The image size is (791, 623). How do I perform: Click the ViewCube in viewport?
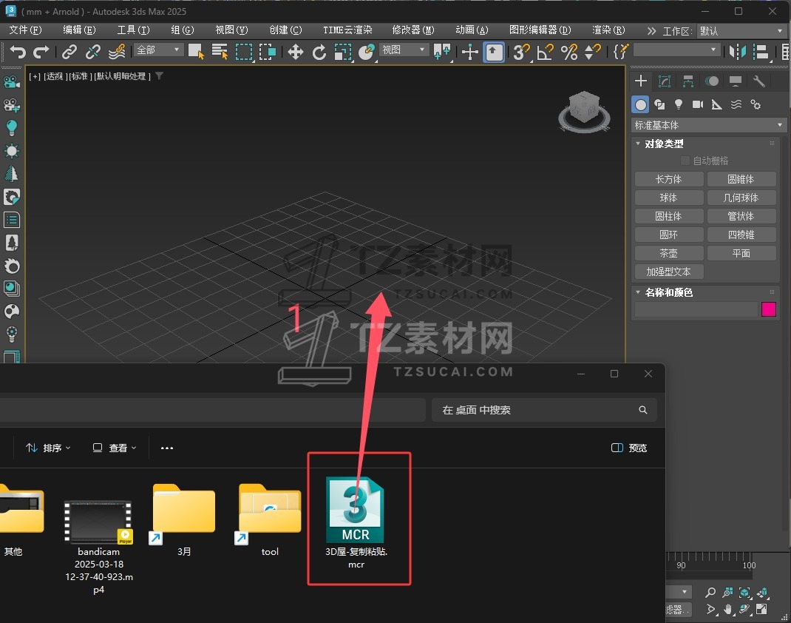[x=584, y=110]
